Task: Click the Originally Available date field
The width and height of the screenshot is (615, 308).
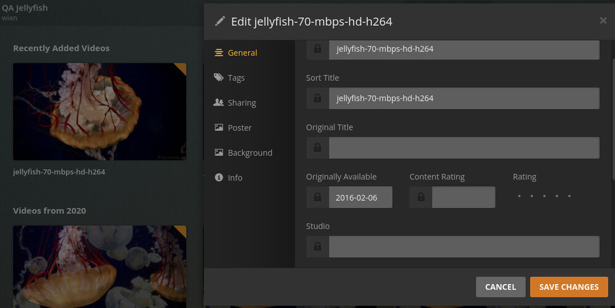Action: (360, 197)
